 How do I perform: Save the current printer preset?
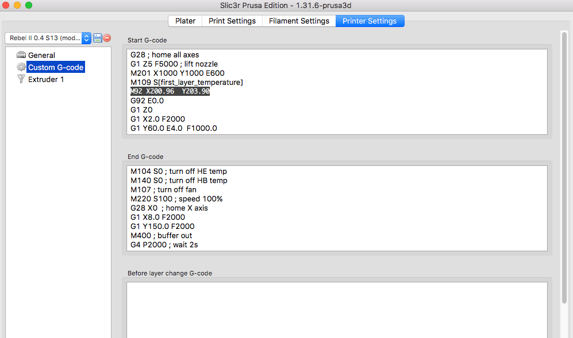pyautogui.click(x=98, y=38)
